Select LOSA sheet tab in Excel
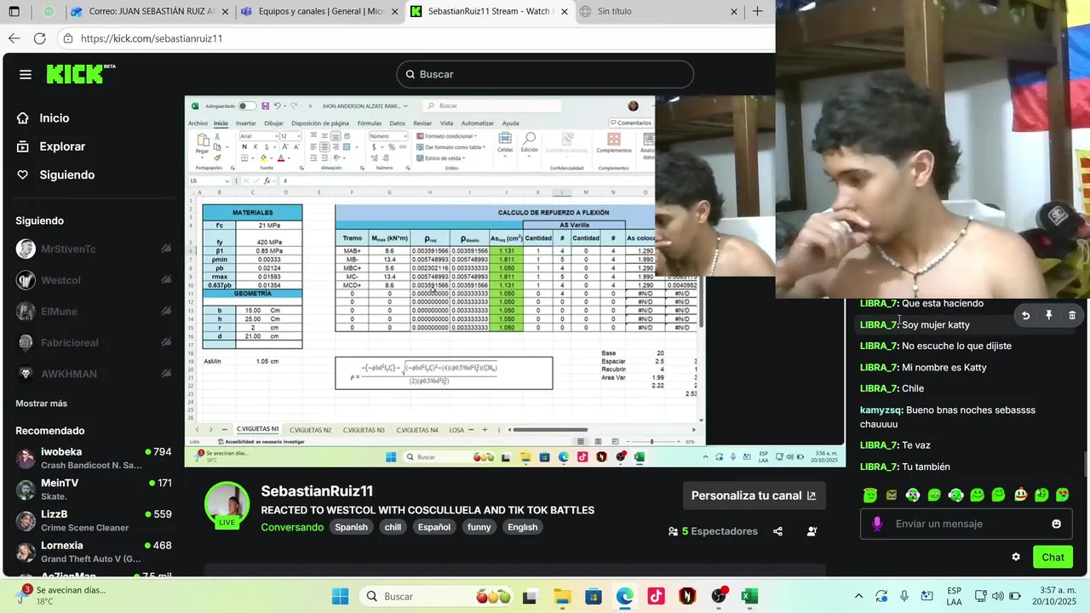 (456, 430)
